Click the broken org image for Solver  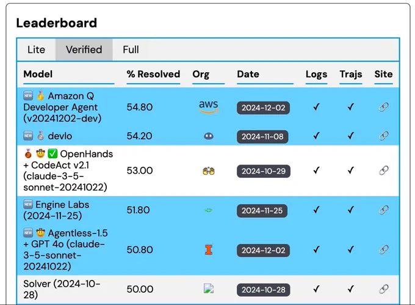tap(209, 288)
